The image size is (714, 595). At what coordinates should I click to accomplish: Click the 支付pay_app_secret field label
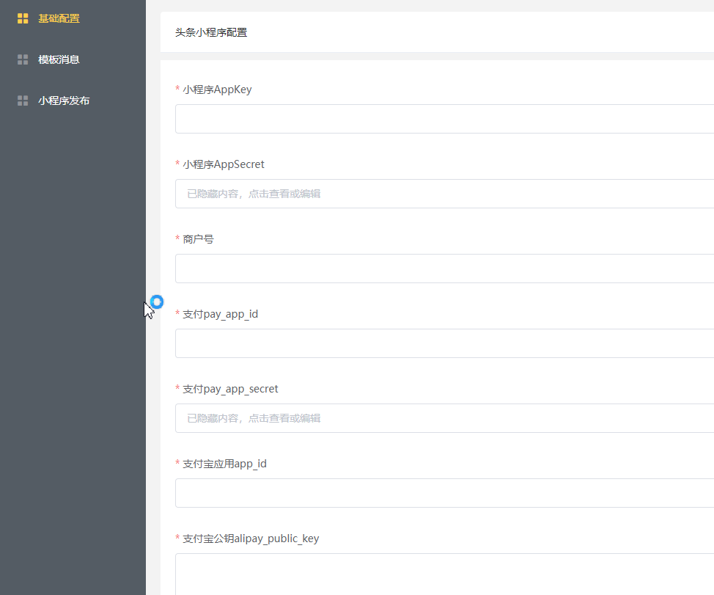tap(230, 389)
